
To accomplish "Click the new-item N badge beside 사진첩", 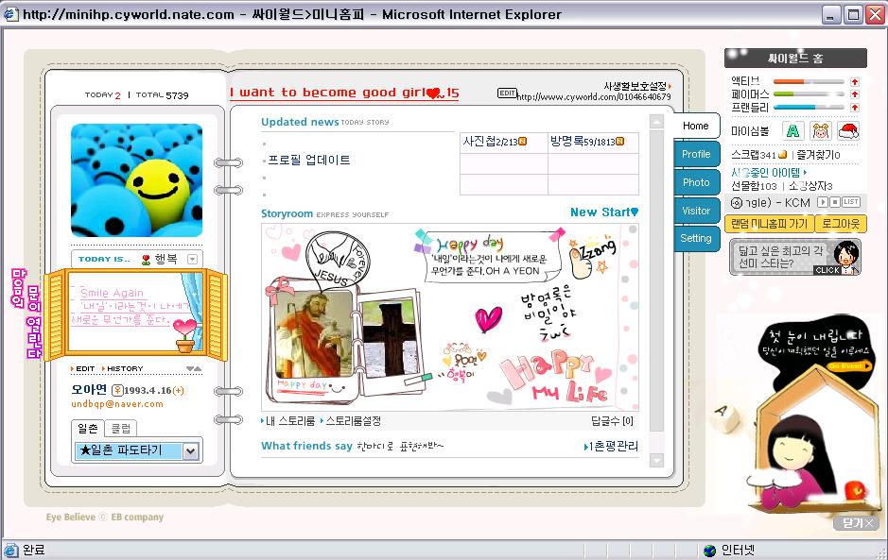I will click(523, 142).
